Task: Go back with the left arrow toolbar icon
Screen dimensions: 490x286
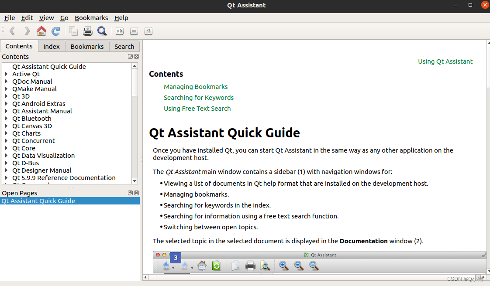Action: click(13, 31)
